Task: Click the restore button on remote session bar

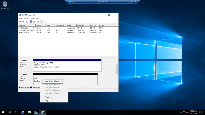Action: (x=132, y=2)
